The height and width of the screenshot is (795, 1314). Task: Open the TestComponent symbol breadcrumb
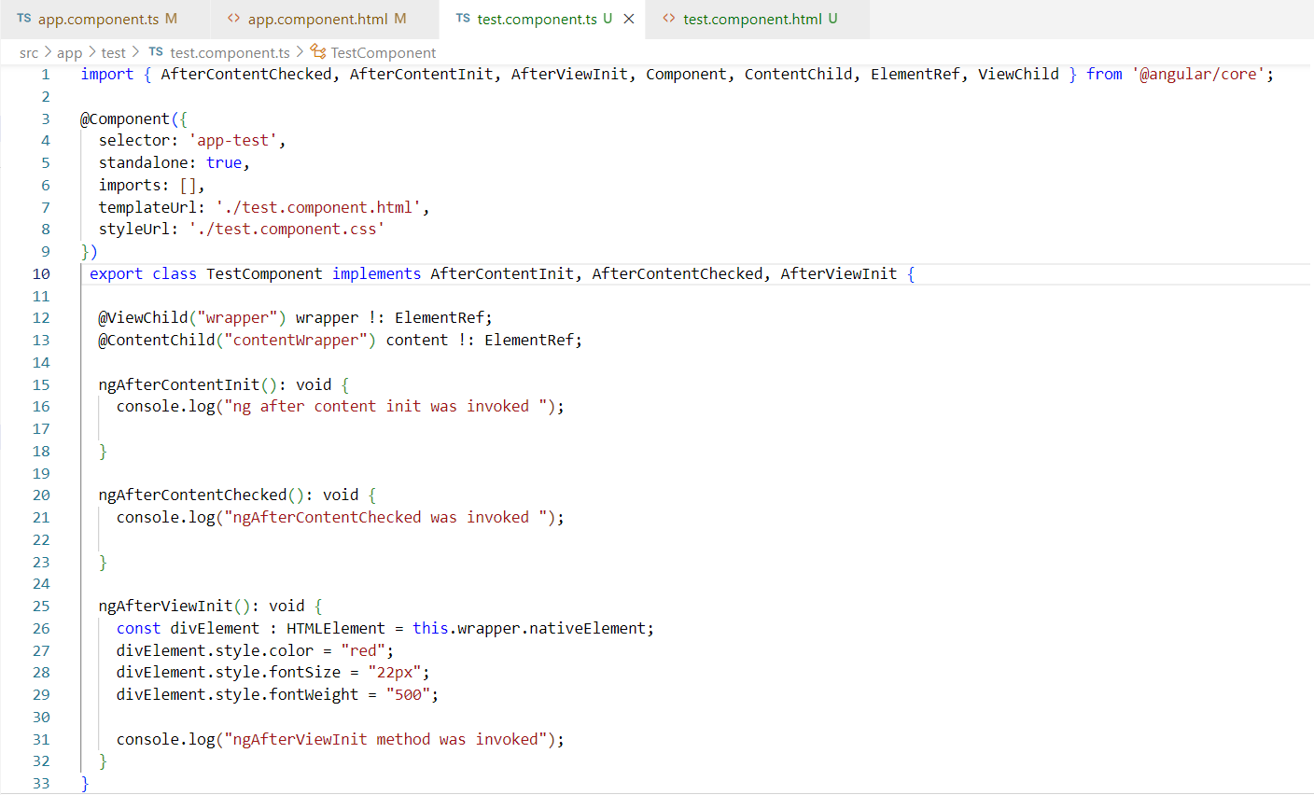(x=383, y=53)
